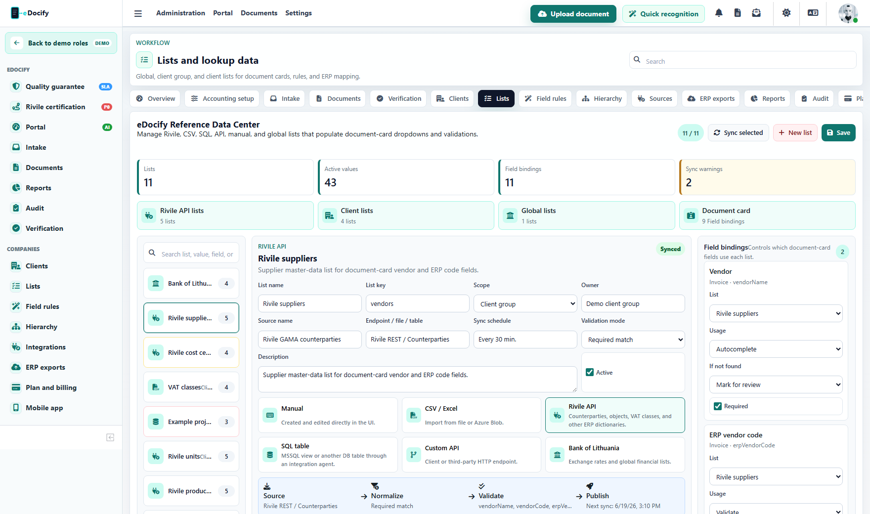The height and width of the screenshot is (514, 870).
Task: Click the Rivile certification sidebar icon
Action: (x=16, y=107)
